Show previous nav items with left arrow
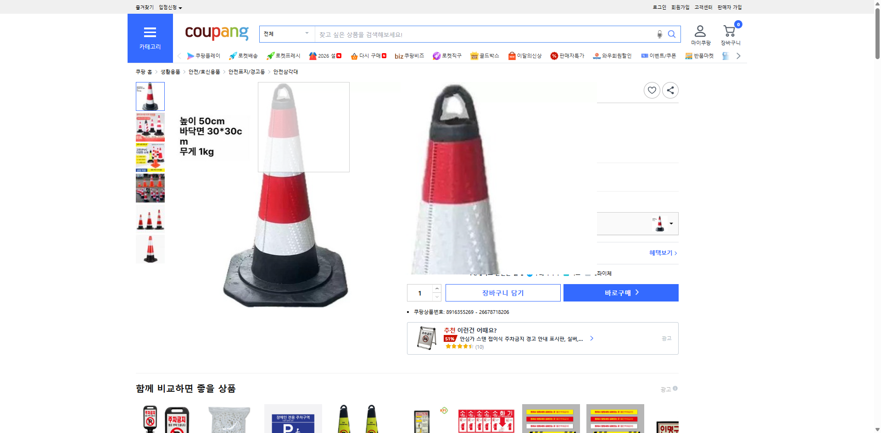 (179, 56)
